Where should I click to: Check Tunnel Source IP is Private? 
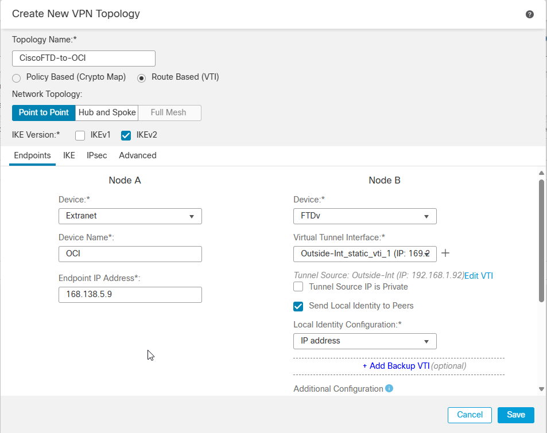point(298,286)
